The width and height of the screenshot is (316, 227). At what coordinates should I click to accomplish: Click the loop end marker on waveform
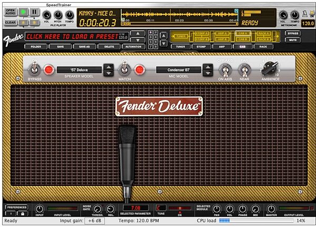236,11
